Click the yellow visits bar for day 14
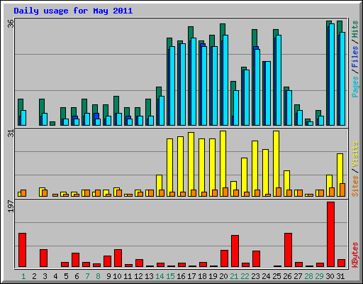Image resolution: width=363 pixels, height=284 pixels. pos(159,182)
